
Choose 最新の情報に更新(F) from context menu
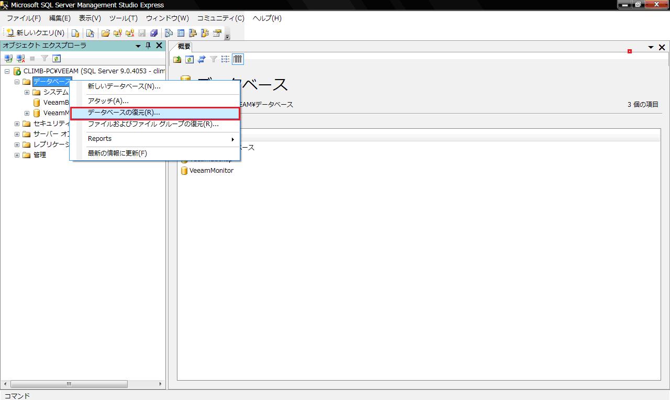pos(155,153)
